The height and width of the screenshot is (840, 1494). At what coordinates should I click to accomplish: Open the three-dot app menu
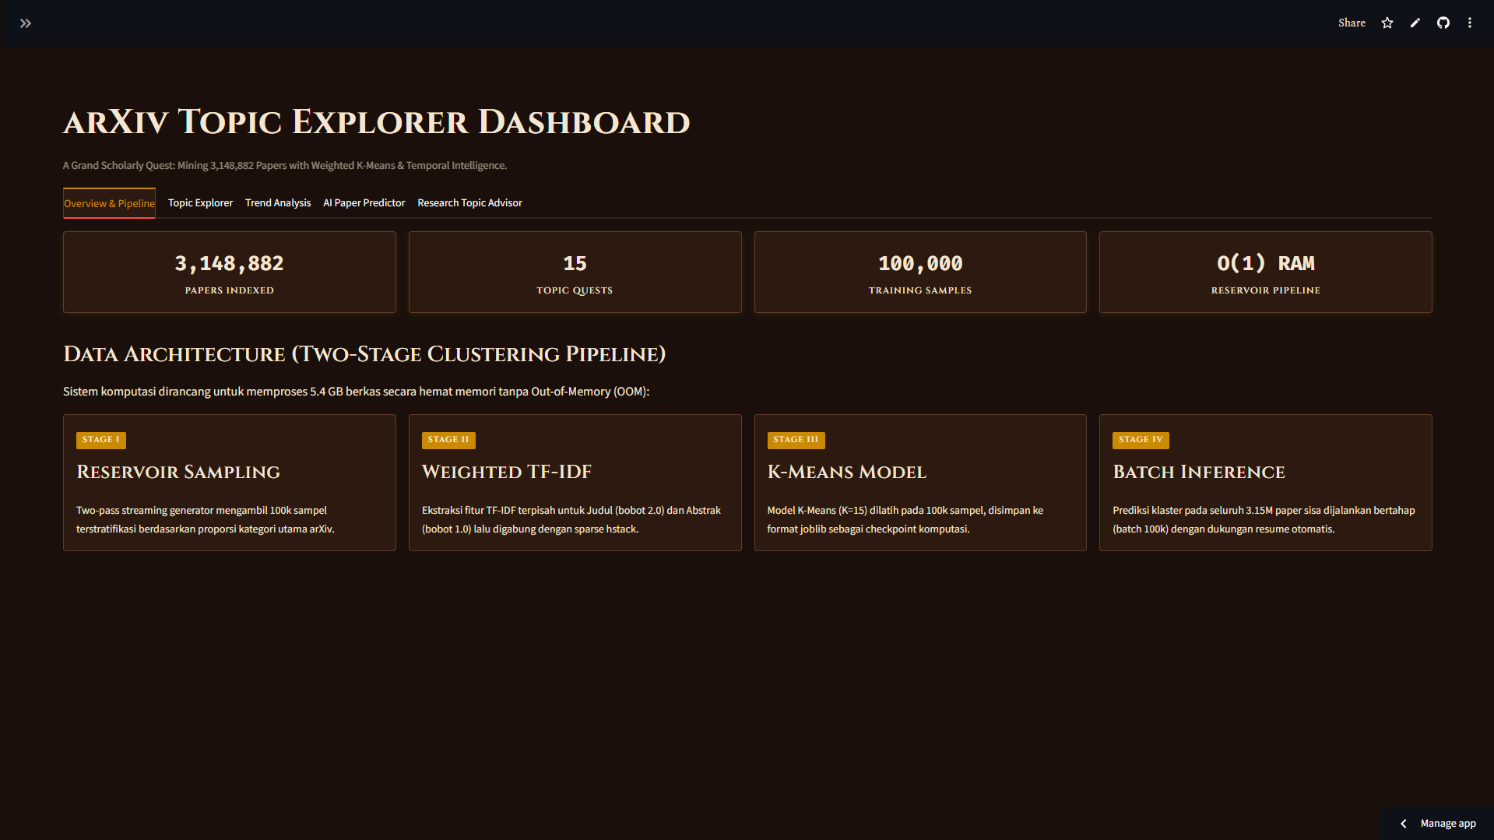point(1470,23)
